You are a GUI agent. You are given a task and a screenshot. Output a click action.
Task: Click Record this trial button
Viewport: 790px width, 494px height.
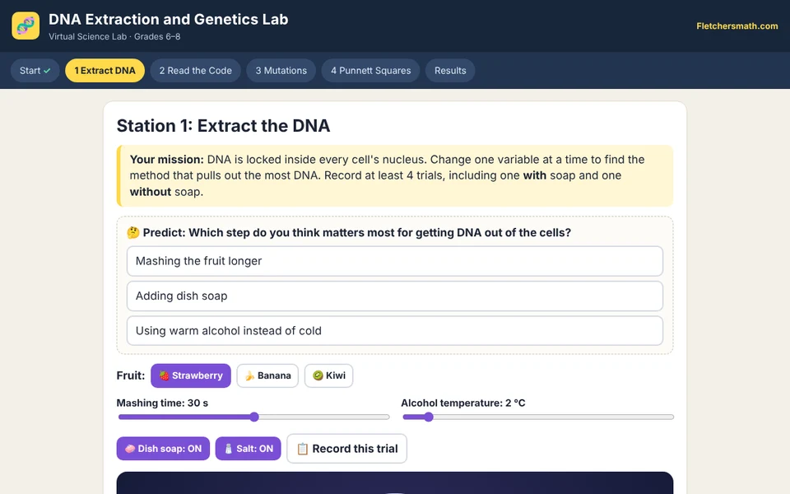tap(347, 449)
